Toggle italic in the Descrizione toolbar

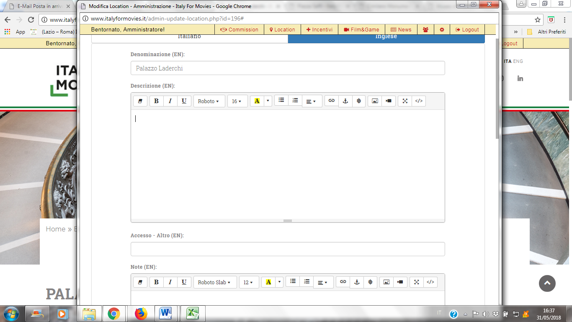(170, 101)
